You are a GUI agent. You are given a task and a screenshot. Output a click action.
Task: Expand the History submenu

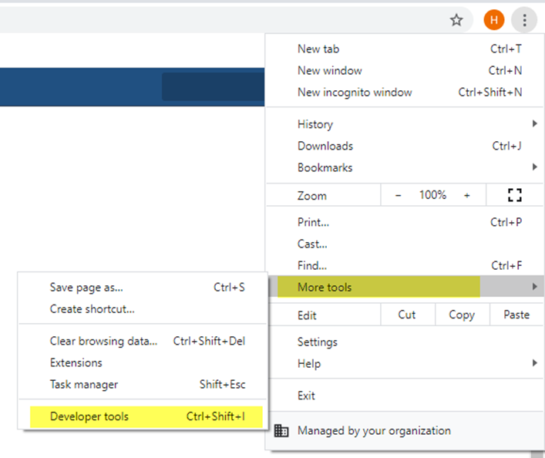405,124
